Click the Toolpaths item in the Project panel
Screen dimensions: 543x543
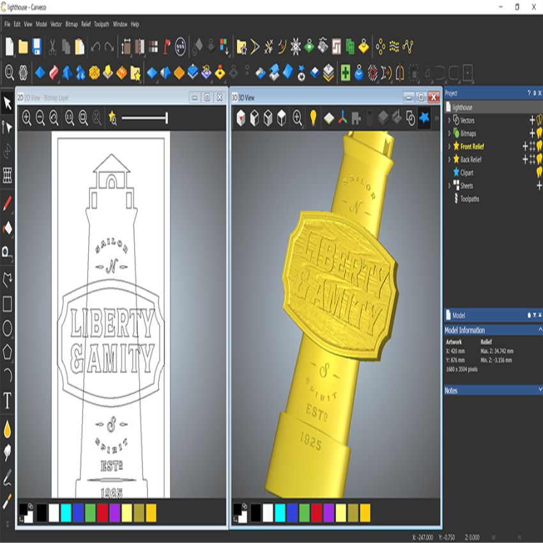469,199
